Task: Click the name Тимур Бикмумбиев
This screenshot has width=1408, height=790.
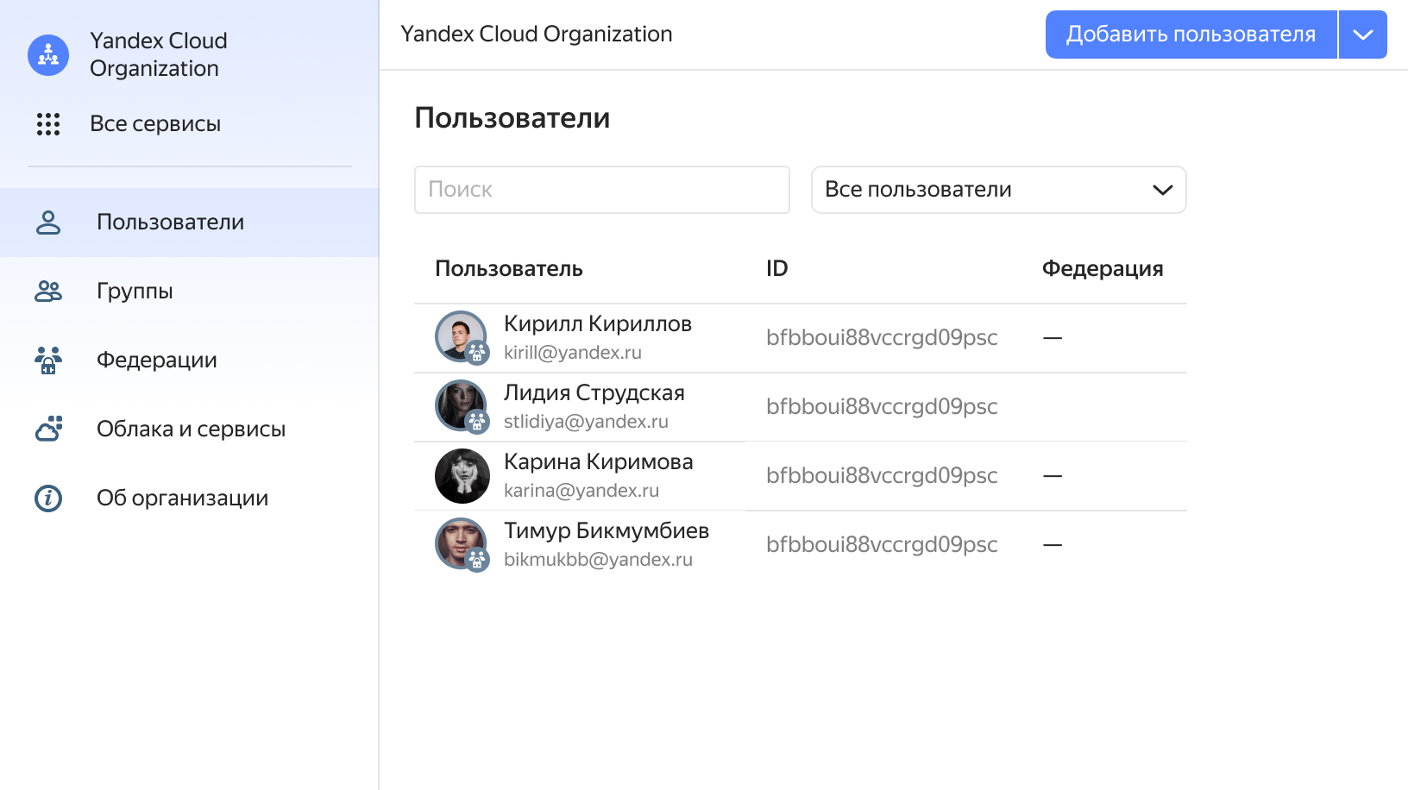Action: pyautogui.click(x=607, y=531)
